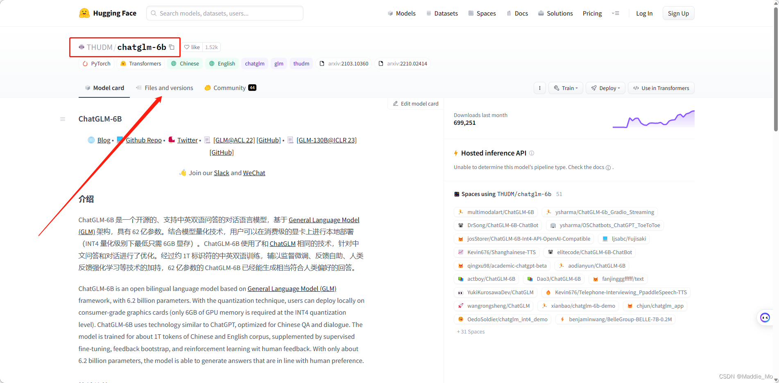Click the thudm tag

tap(301, 63)
